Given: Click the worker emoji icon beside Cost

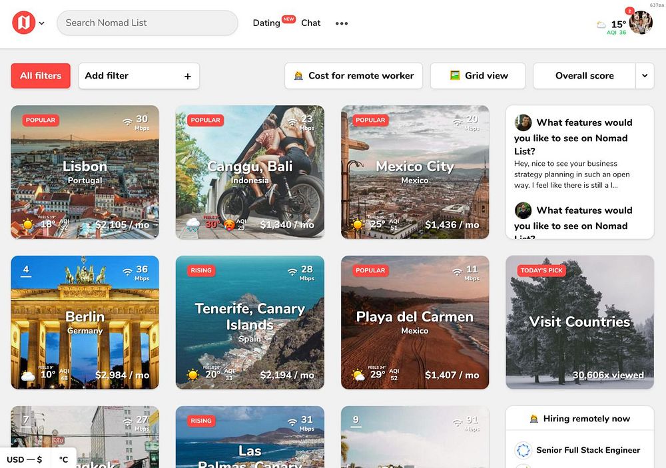Looking at the screenshot, I should tap(298, 76).
